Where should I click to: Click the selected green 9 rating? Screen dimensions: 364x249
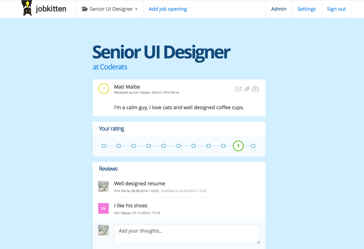pos(238,146)
